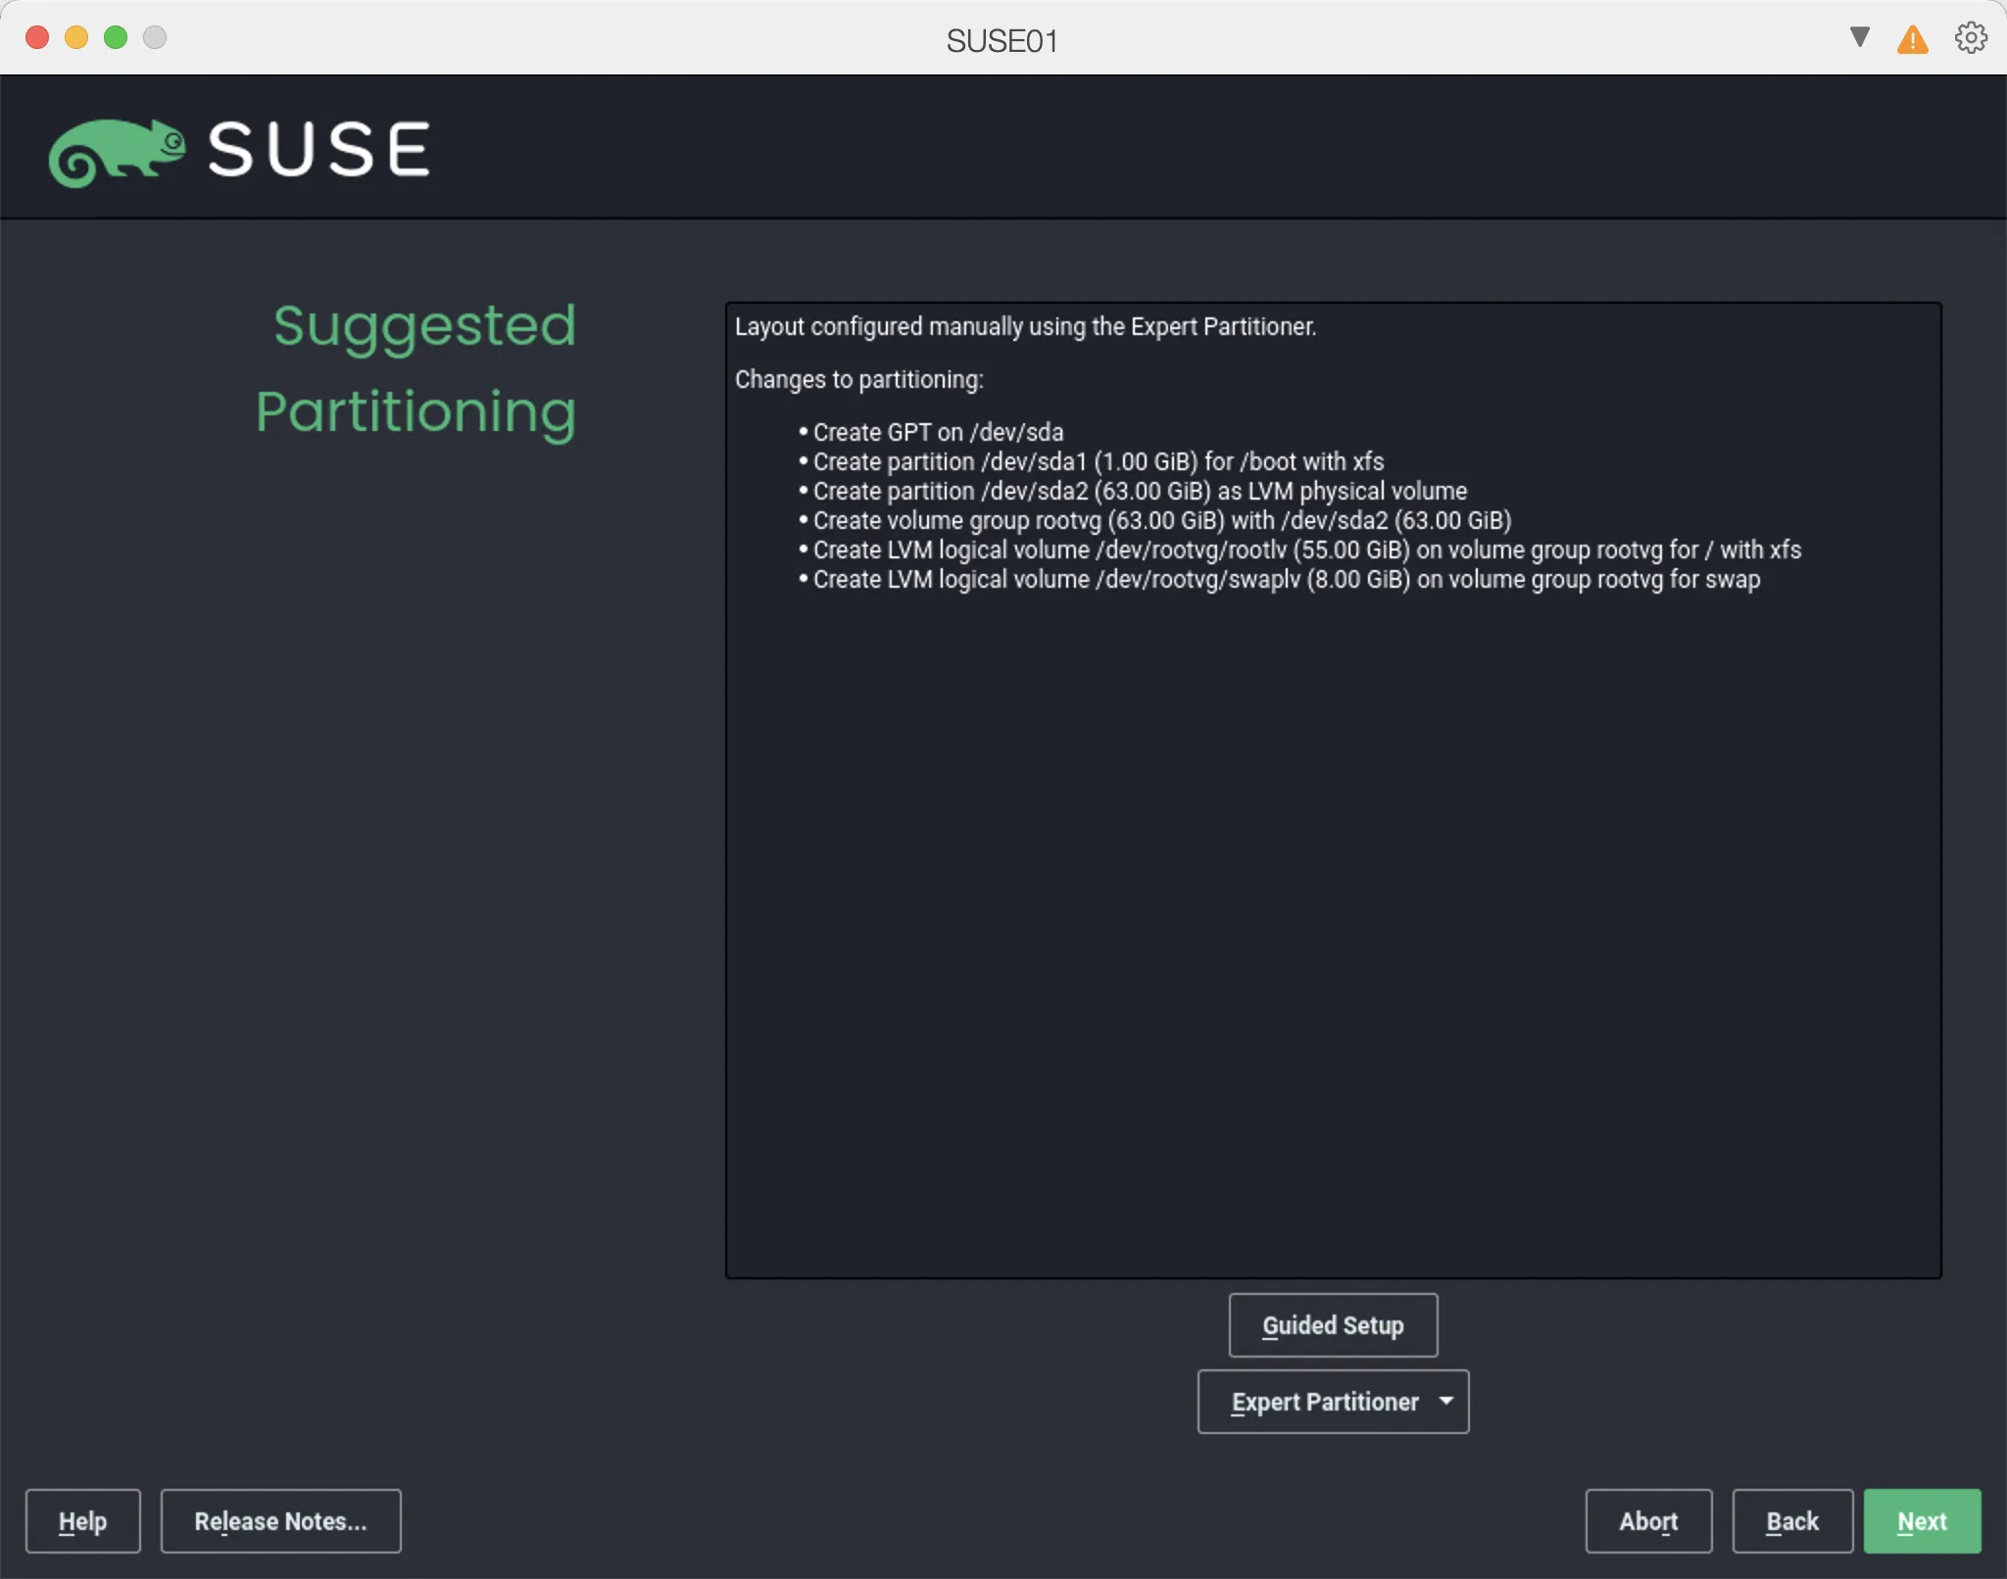2007x1579 pixels.
Task: Click the warning indicator to view installation alerts
Action: click(x=1912, y=39)
